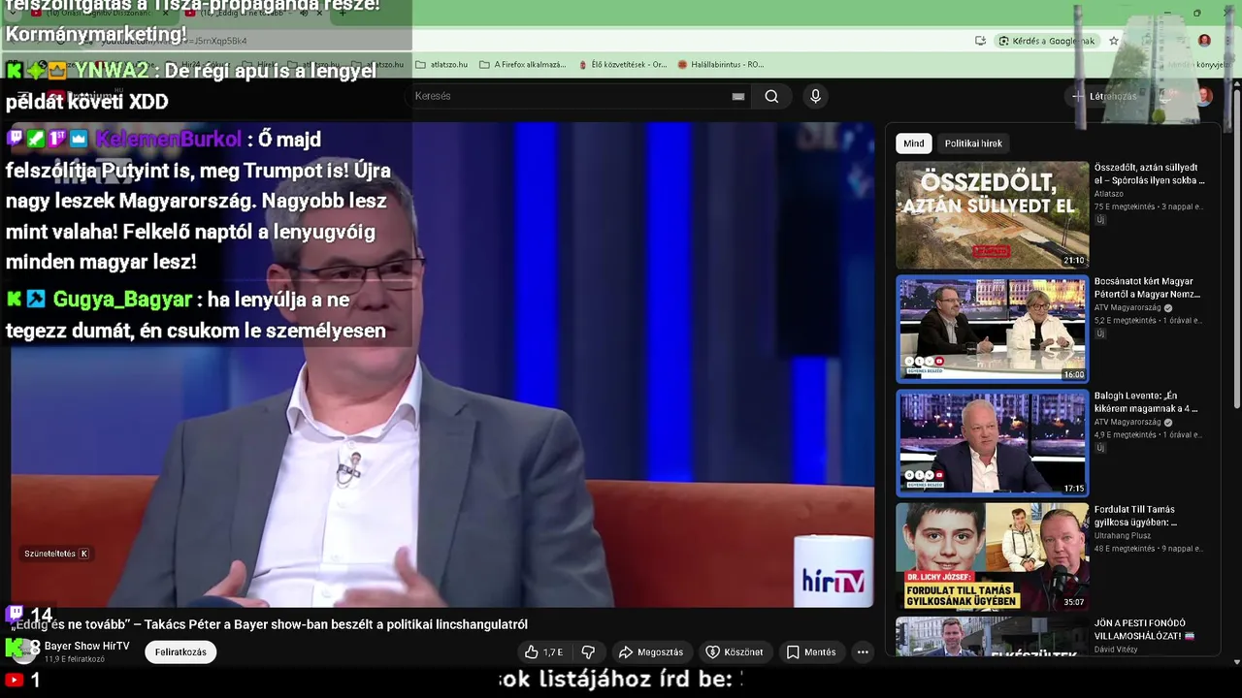Image resolution: width=1242 pixels, height=698 pixels.
Task: Activate voice search microphone icon
Action: click(815, 96)
